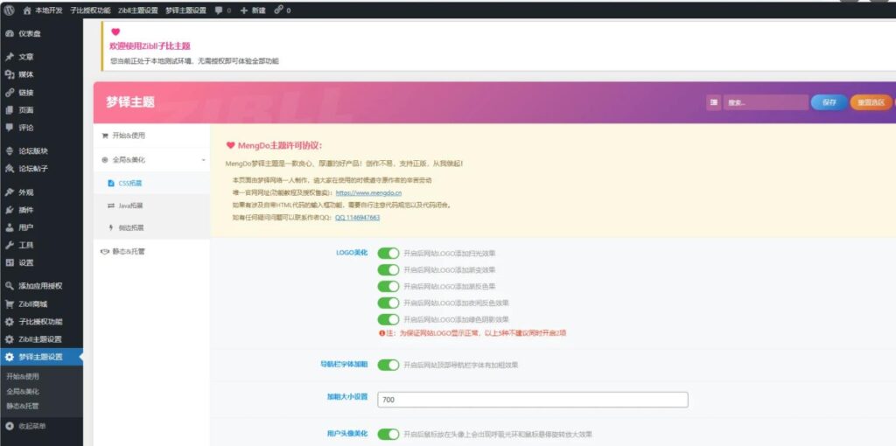Open 插件 plugins icon in sidebar
The width and height of the screenshot is (896, 446).
click(x=9, y=210)
